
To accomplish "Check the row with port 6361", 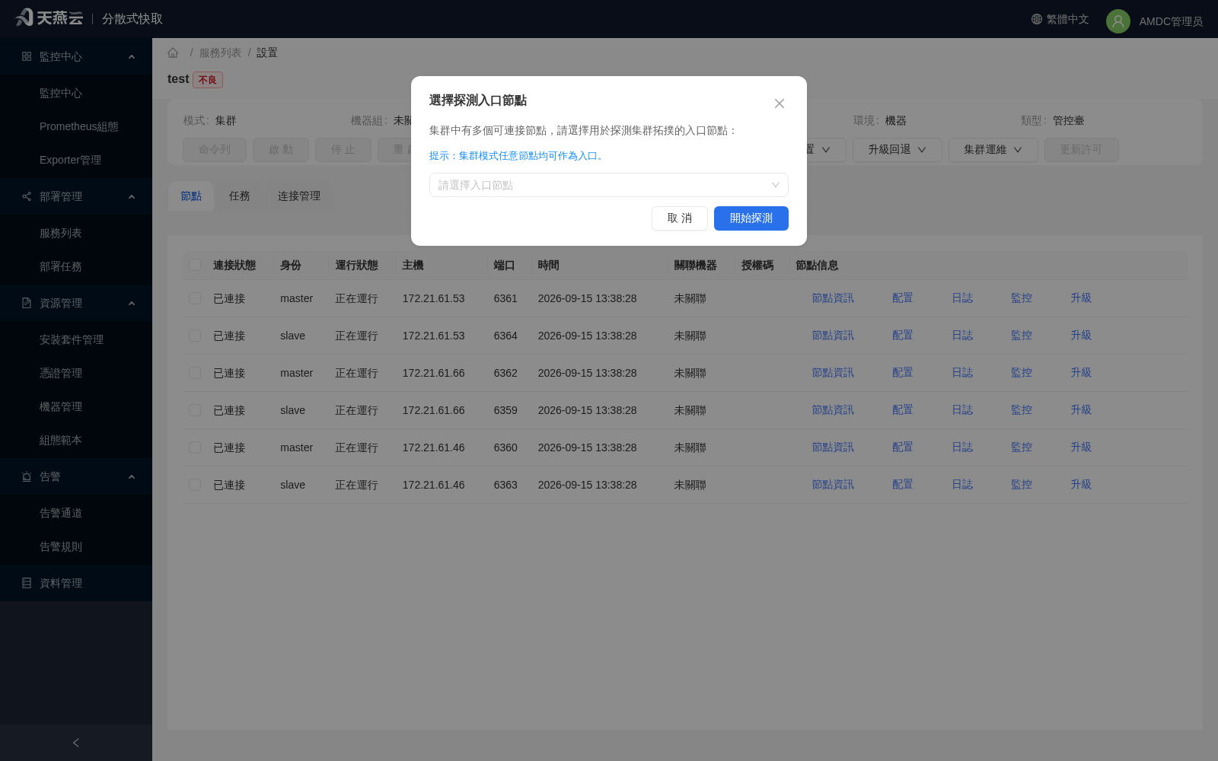I will 195,298.
